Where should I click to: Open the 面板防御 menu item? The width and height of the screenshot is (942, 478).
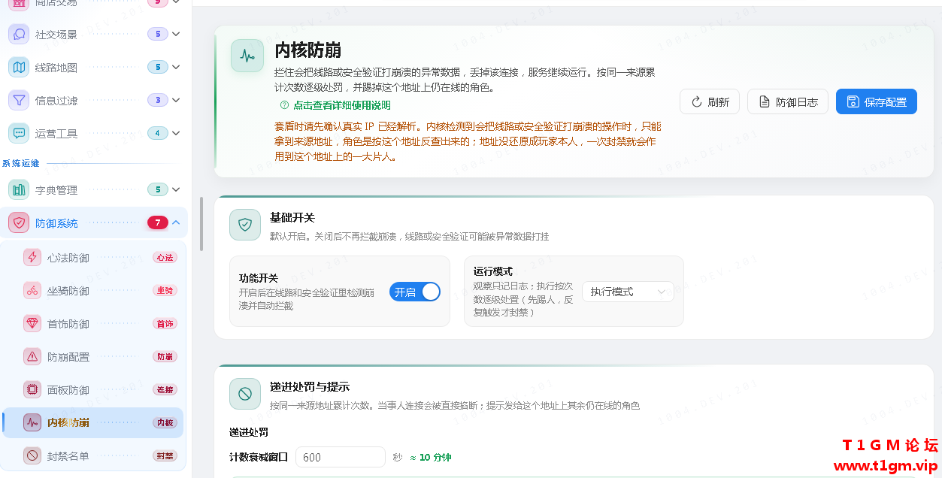click(x=93, y=389)
